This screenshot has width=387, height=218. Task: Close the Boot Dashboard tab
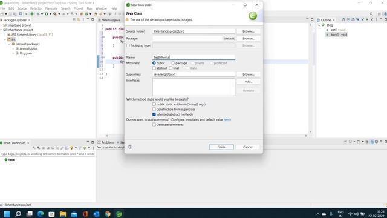tap(28, 143)
